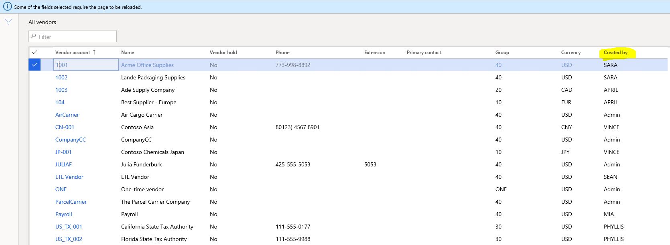
Task: Click the info icon in notification bar
Action: coord(7,6)
